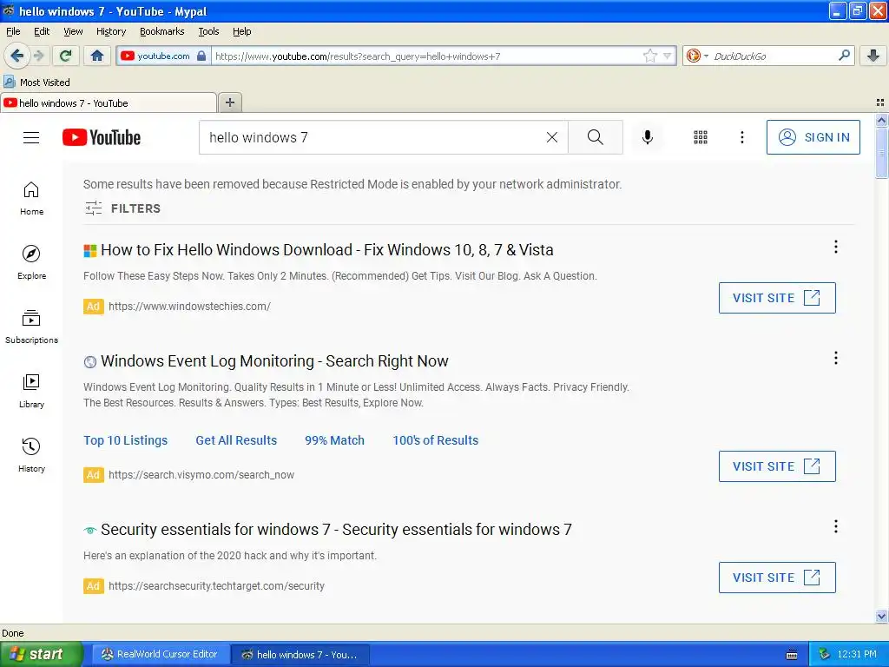The image size is (889, 667).
Task: Open Subscriptions in the YouTube sidebar
Action: tap(31, 327)
